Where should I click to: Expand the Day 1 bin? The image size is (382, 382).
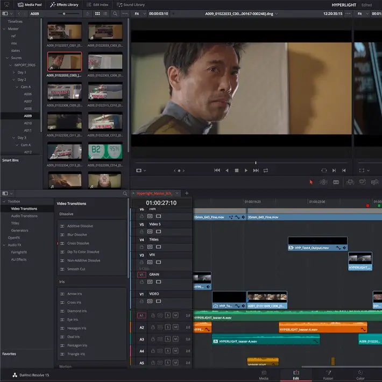(14, 72)
